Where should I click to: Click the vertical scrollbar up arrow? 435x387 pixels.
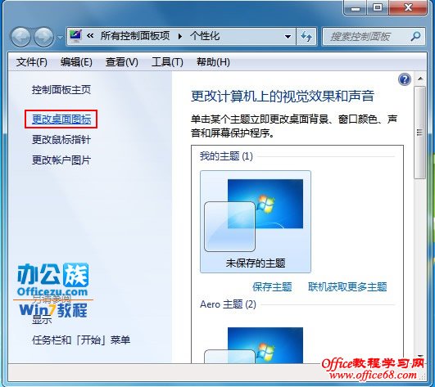coord(420,79)
